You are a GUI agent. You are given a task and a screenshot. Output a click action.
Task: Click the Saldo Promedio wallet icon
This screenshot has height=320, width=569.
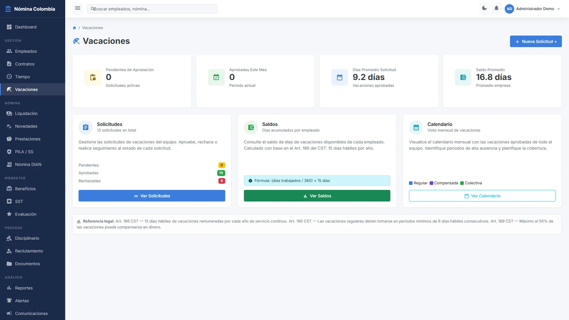(463, 78)
